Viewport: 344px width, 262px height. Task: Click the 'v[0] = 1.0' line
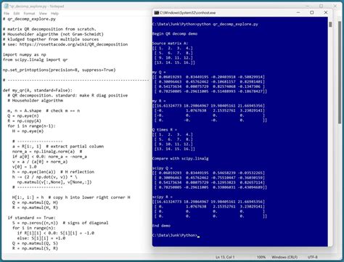click(x=25, y=167)
